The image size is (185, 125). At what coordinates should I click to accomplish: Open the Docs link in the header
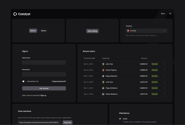[x=163, y=13]
